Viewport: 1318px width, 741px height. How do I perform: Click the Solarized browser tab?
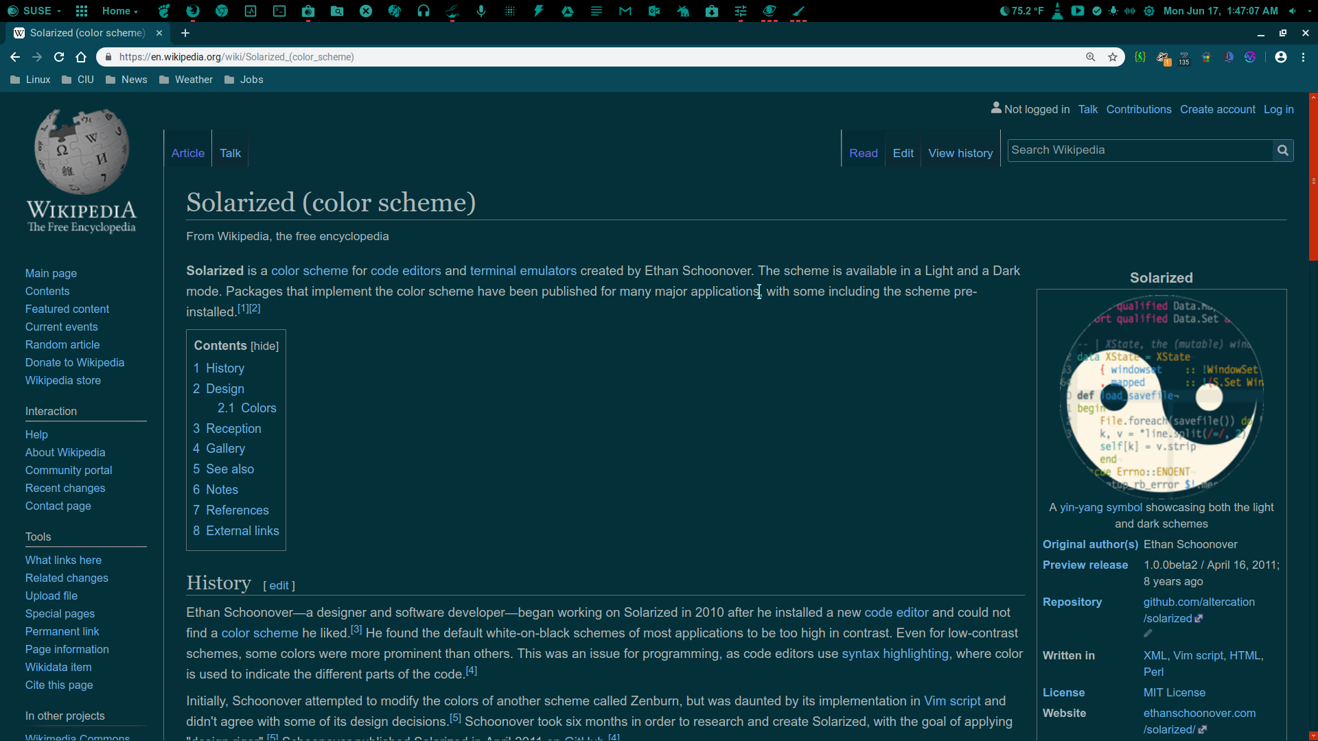(x=87, y=33)
